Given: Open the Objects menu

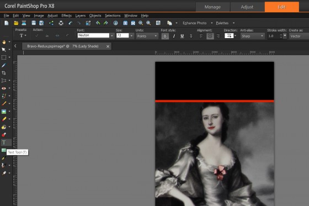Looking at the screenshot, I should pos(95,15).
